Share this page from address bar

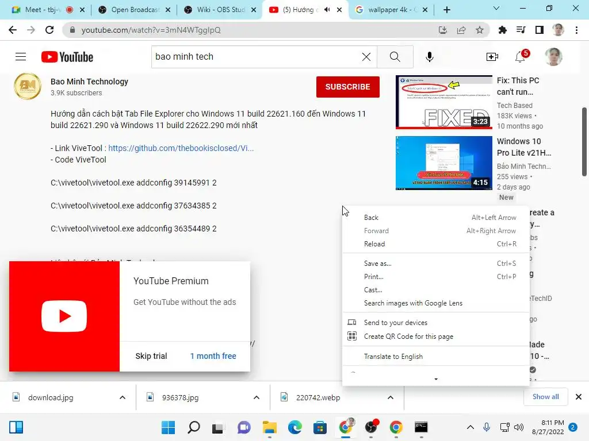click(461, 30)
